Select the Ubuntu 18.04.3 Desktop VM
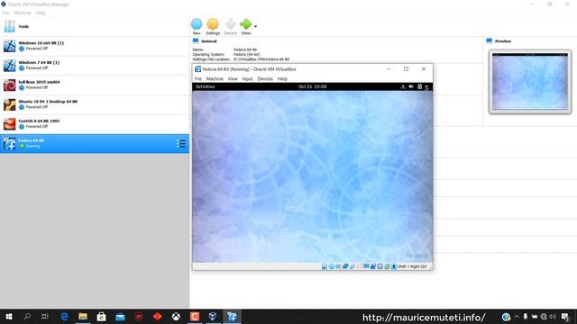This screenshot has width=577, height=324. click(x=95, y=104)
